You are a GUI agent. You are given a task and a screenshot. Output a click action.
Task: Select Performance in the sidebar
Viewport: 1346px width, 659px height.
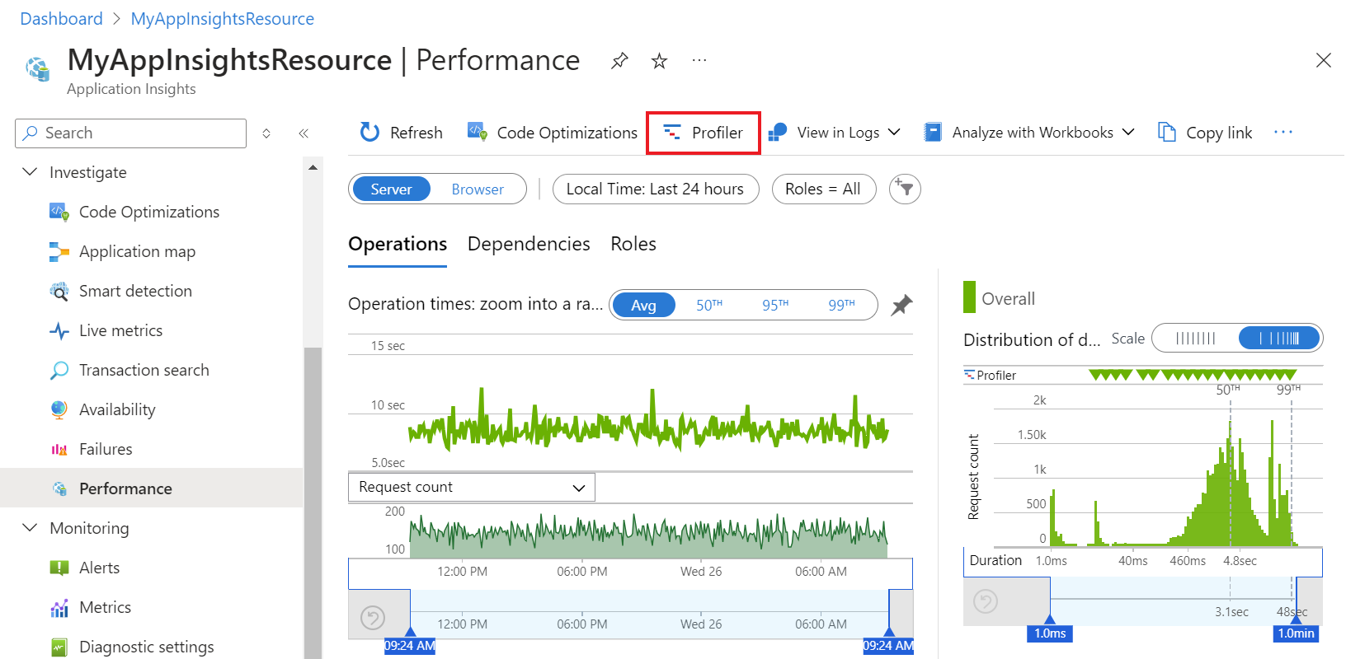point(152,488)
